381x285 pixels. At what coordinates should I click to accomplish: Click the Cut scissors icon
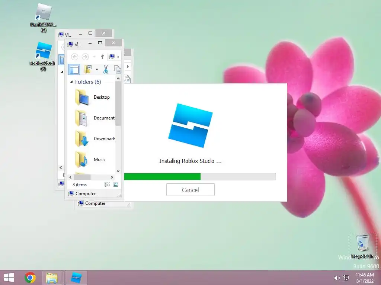(106, 69)
